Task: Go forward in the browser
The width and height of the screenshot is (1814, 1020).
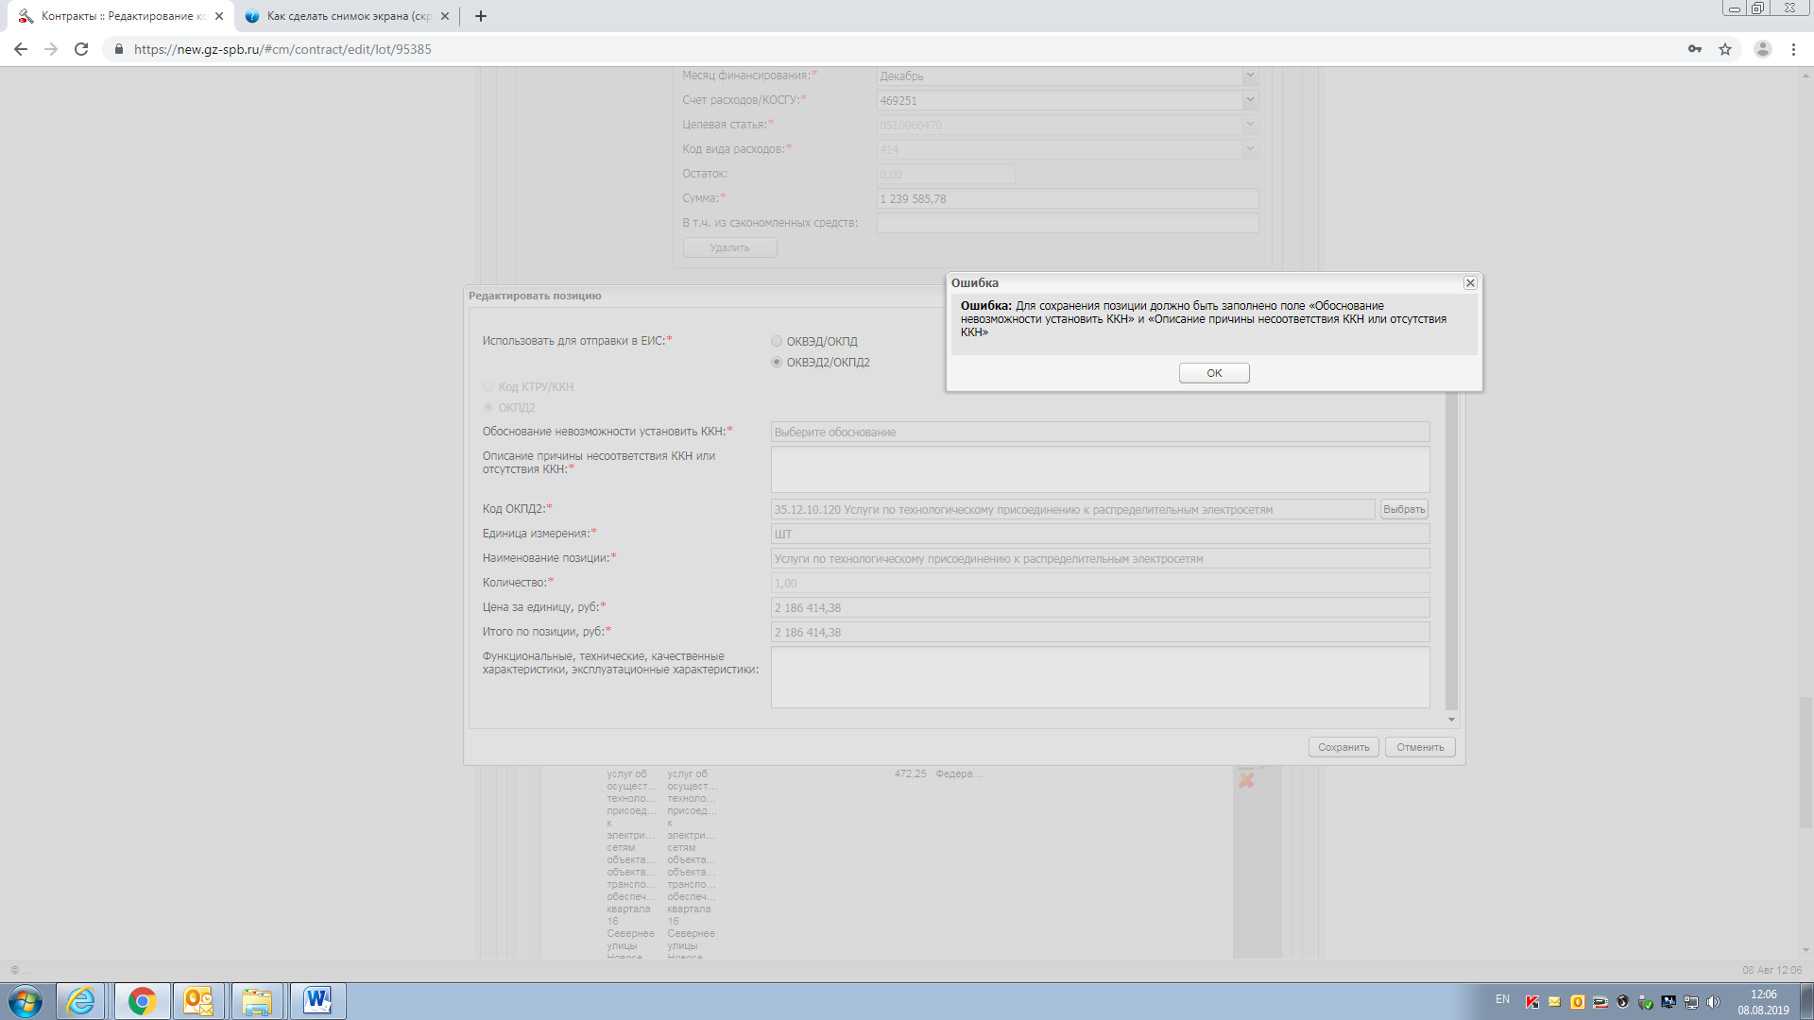Action: pos(51,49)
